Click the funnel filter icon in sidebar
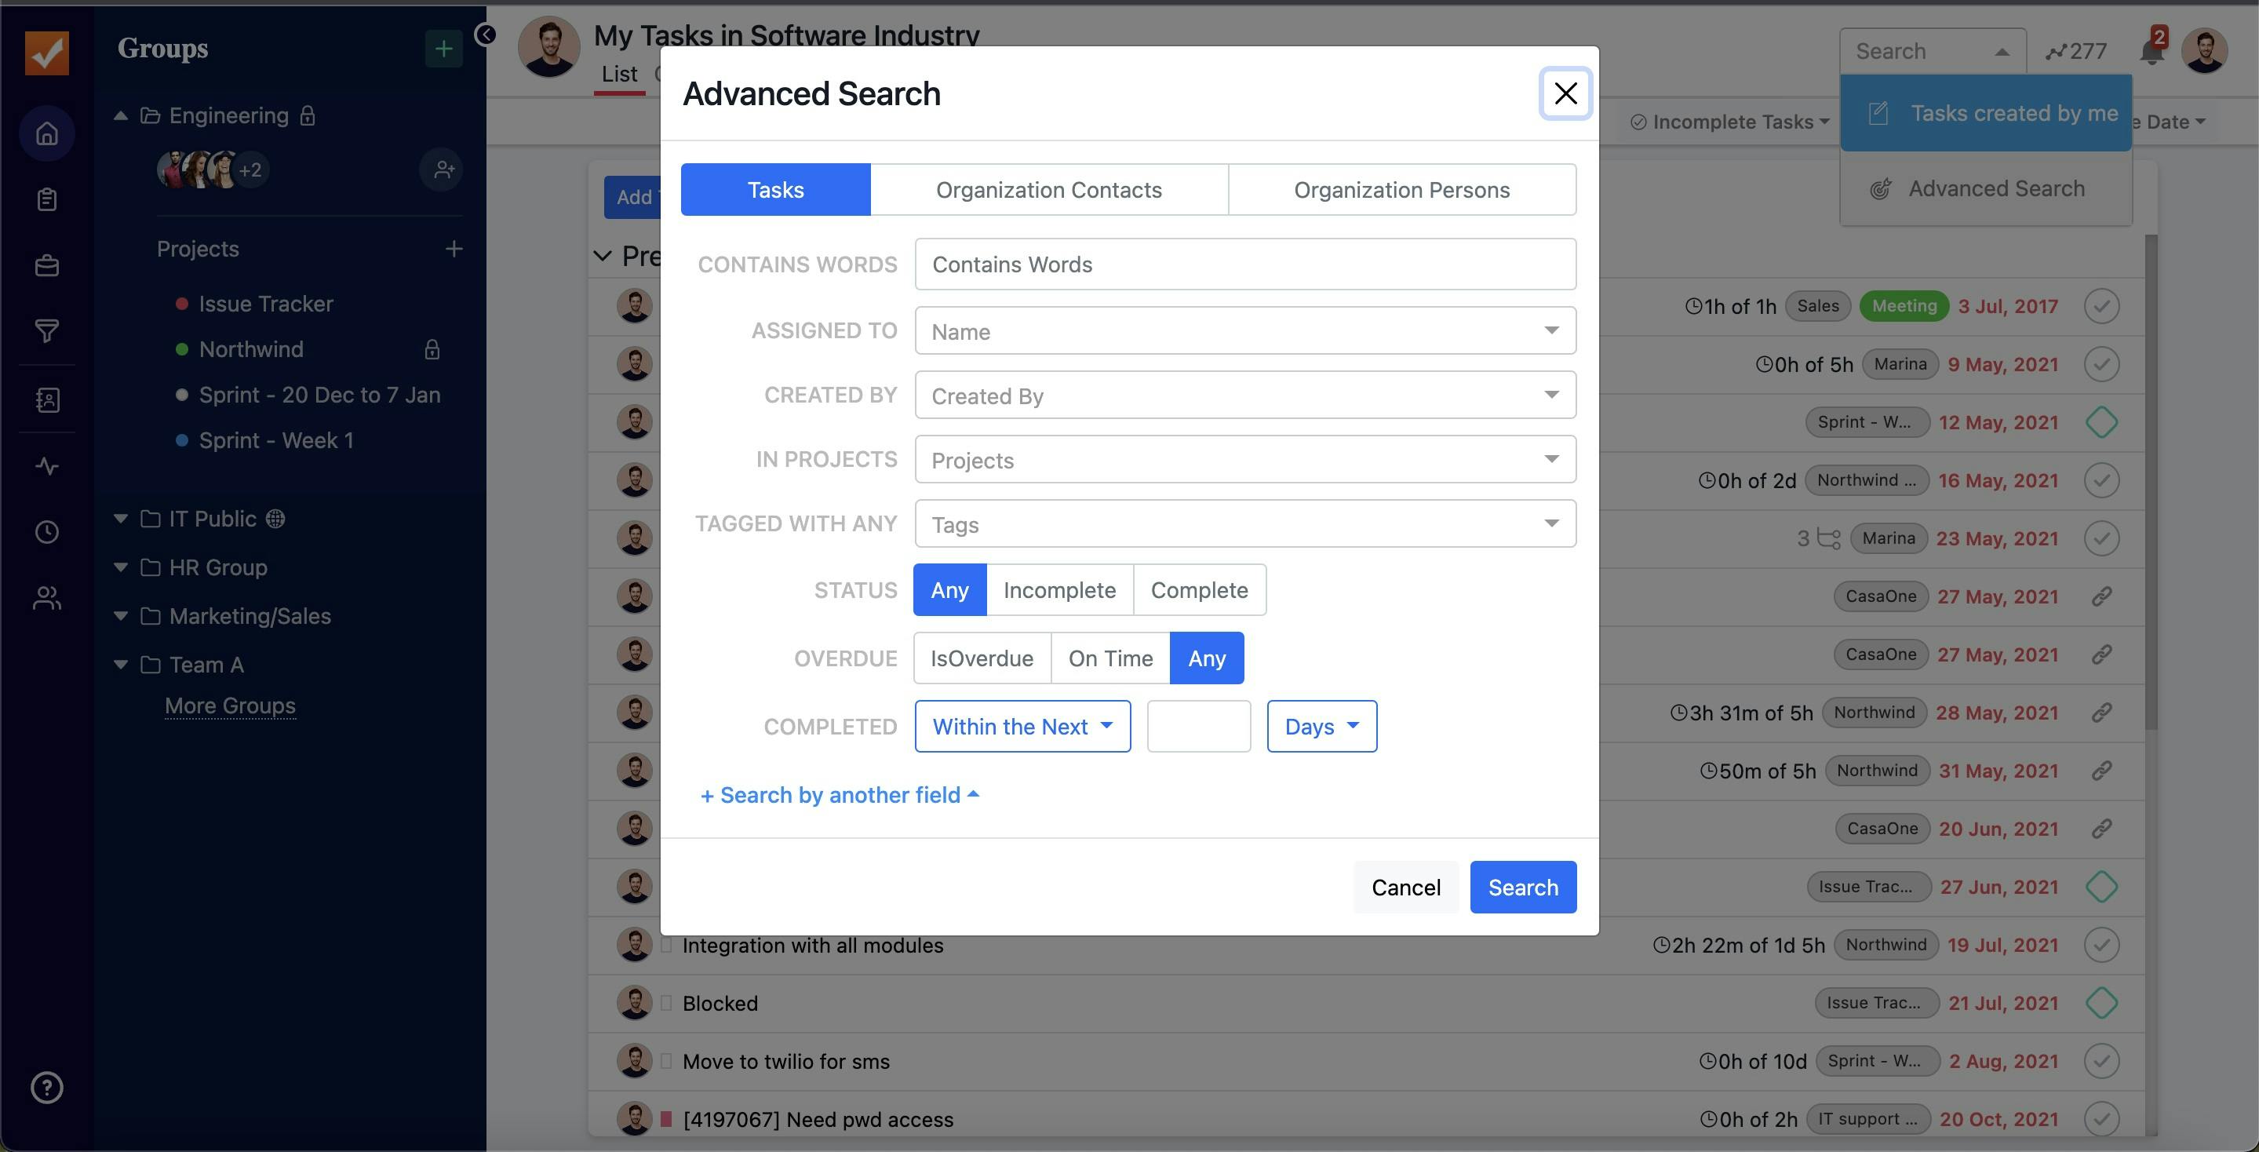Screen dimensions: 2259x1152 tap(47, 330)
